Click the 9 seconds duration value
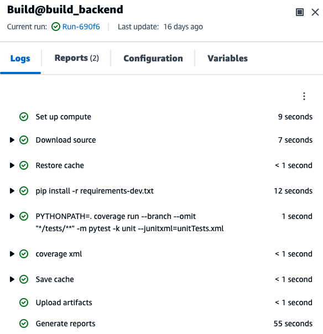Image resolution: width=323 pixels, height=334 pixels. (295, 117)
